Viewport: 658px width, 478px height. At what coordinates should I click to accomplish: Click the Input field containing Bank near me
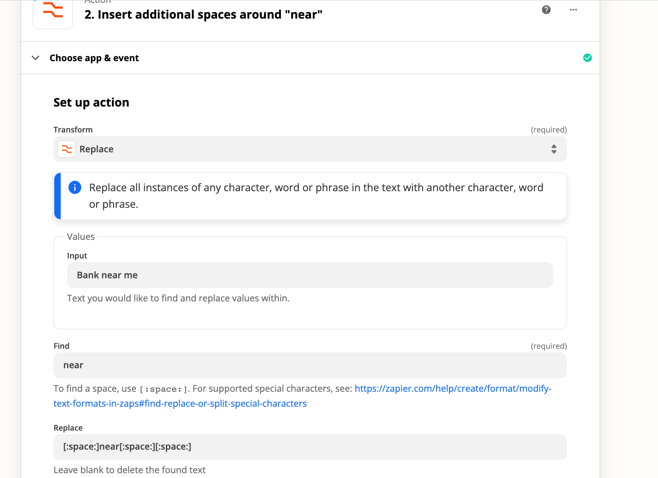pos(310,275)
